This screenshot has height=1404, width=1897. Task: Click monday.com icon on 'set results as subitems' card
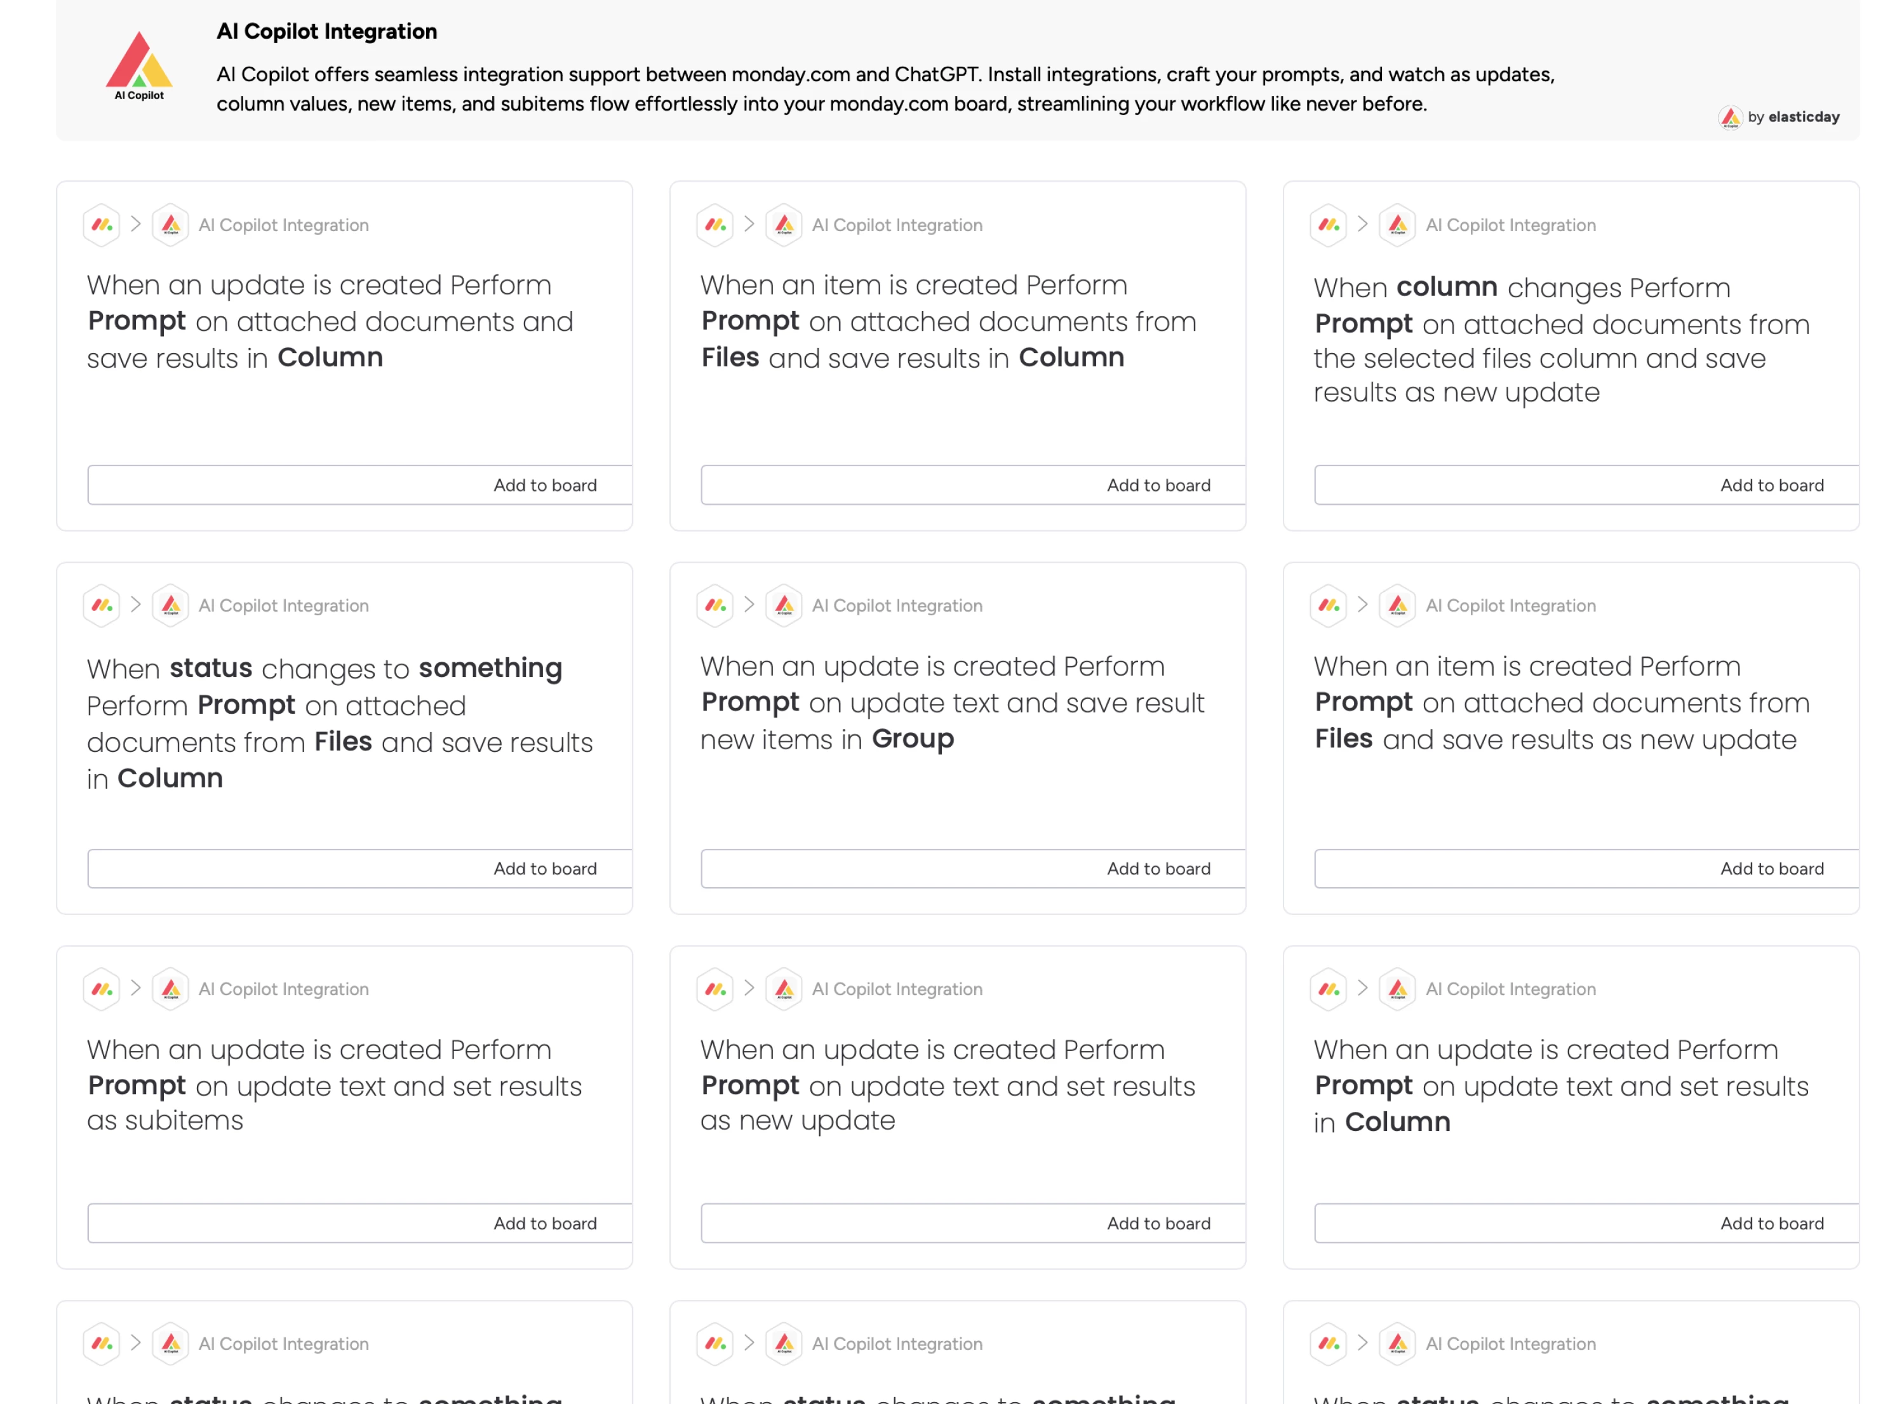coord(102,989)
